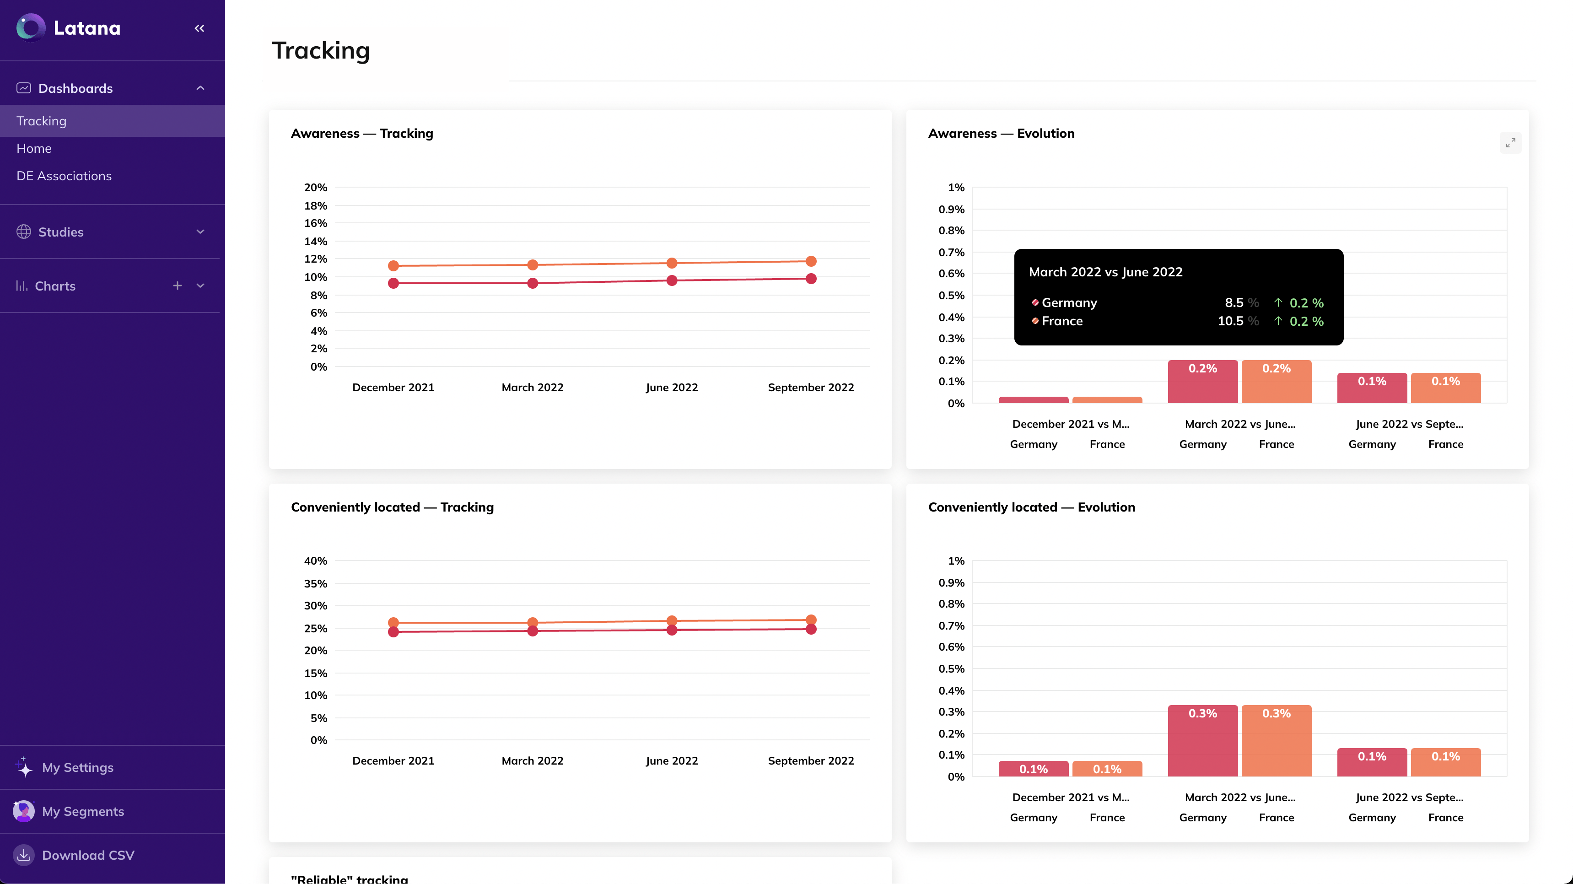Screen dimensions: 1573x884
Task: Click the My Settings sparkle icon
Action: pyautogui.click(x=23, y=767)
